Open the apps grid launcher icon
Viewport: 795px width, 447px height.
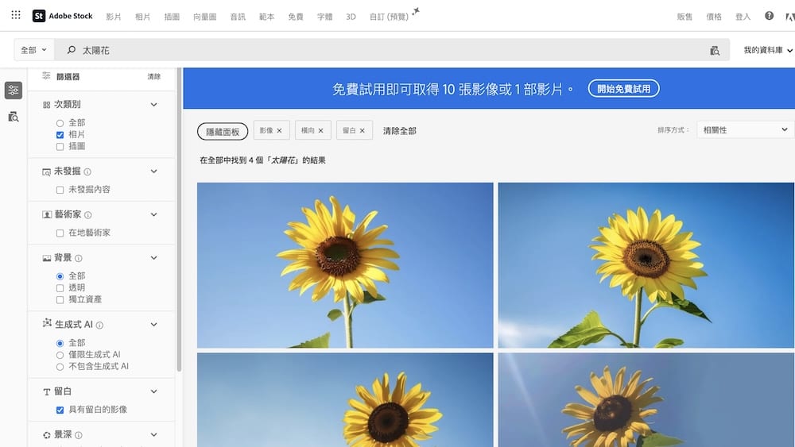coord(16,14)
